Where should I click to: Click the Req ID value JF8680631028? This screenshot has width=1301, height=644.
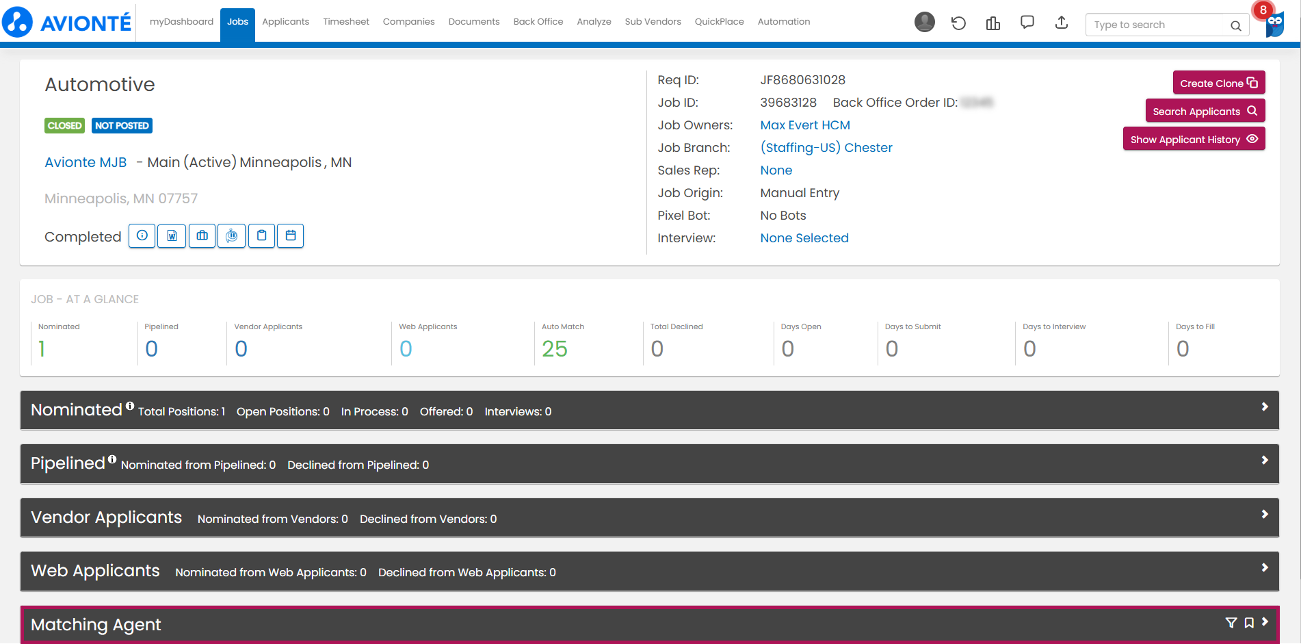coord(803,80)
